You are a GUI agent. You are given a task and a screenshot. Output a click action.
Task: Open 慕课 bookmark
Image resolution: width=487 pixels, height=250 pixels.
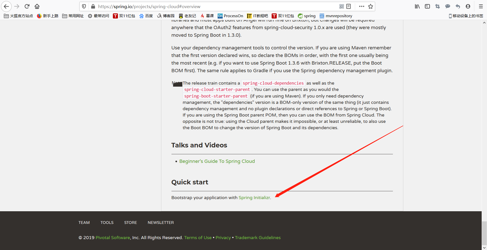pyautogui.click(x=207, y=16)
